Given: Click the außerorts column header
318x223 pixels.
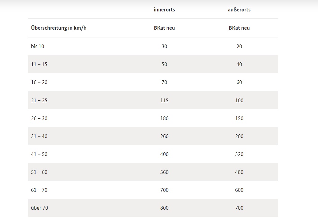Looking at the screenshot, I should [239, 10].
